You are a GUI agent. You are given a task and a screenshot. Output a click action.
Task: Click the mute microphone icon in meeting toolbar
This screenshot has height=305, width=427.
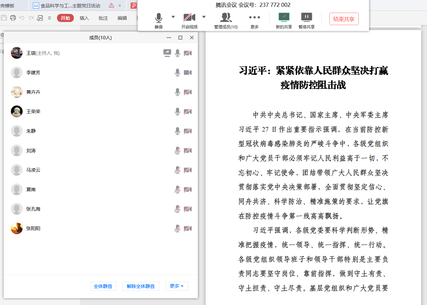point(158,18)
